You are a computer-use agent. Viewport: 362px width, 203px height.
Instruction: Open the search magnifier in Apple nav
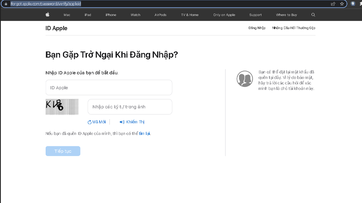pyautogui.click(x=313, y=15)
